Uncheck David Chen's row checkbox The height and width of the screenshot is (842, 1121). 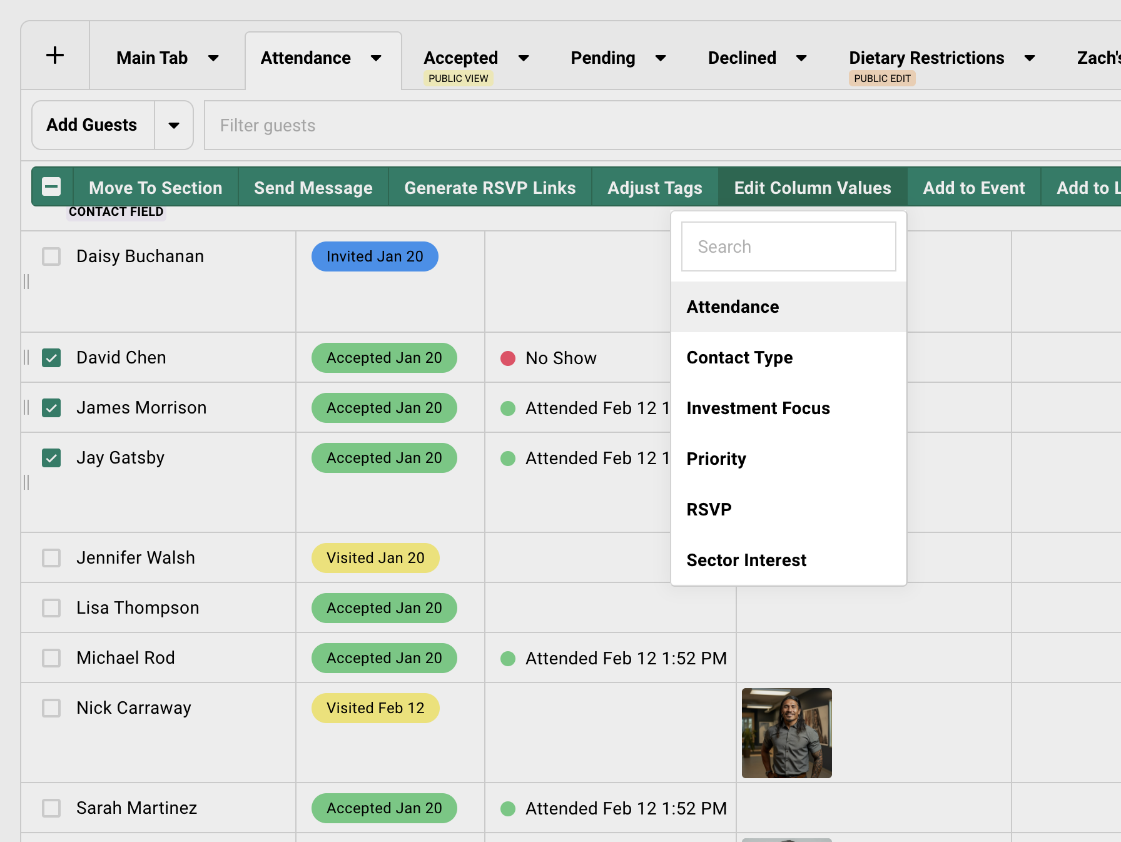51,358
